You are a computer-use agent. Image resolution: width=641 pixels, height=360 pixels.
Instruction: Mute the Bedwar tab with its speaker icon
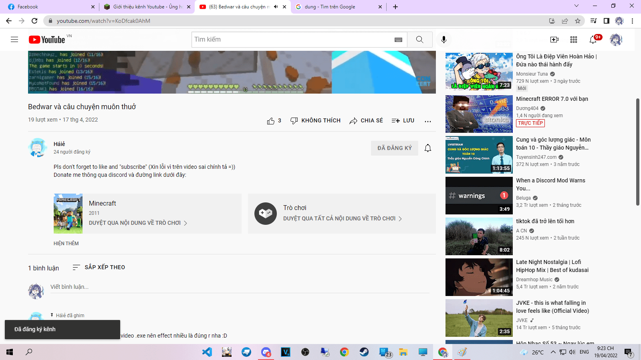click(276, 7)
